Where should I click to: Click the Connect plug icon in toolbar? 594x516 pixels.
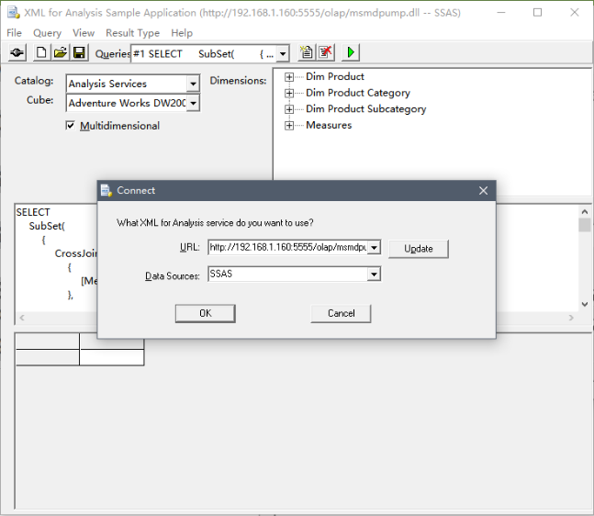coord(17,53)
